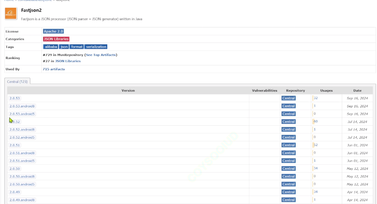Screen dimensions: 377x204
Task: Open the Apache 2.0 license badge
Action: click(53, 32)
